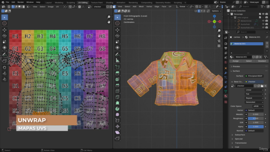Open the Render menu

pos(21,2)
